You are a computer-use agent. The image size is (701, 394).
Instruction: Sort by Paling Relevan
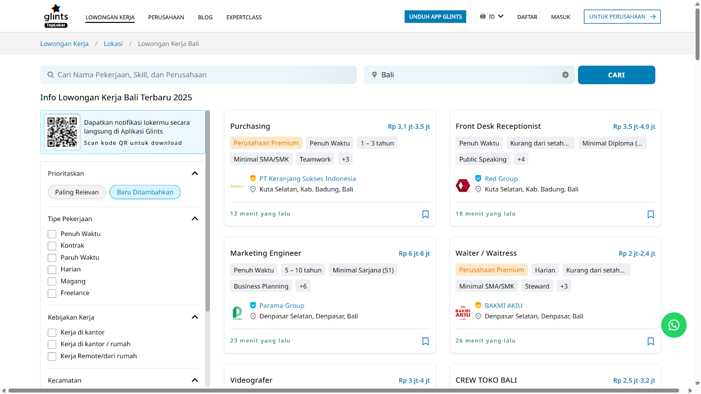(77, 192)
